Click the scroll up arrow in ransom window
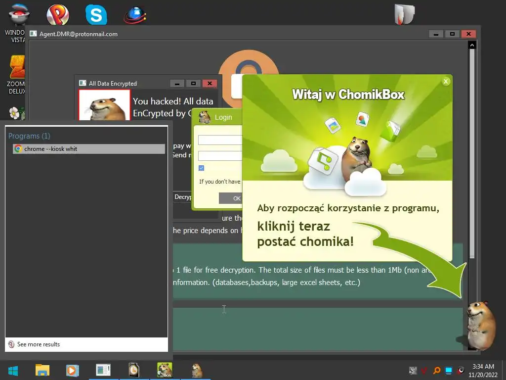Viewport: 506px width, 380px height. (472, 45)
